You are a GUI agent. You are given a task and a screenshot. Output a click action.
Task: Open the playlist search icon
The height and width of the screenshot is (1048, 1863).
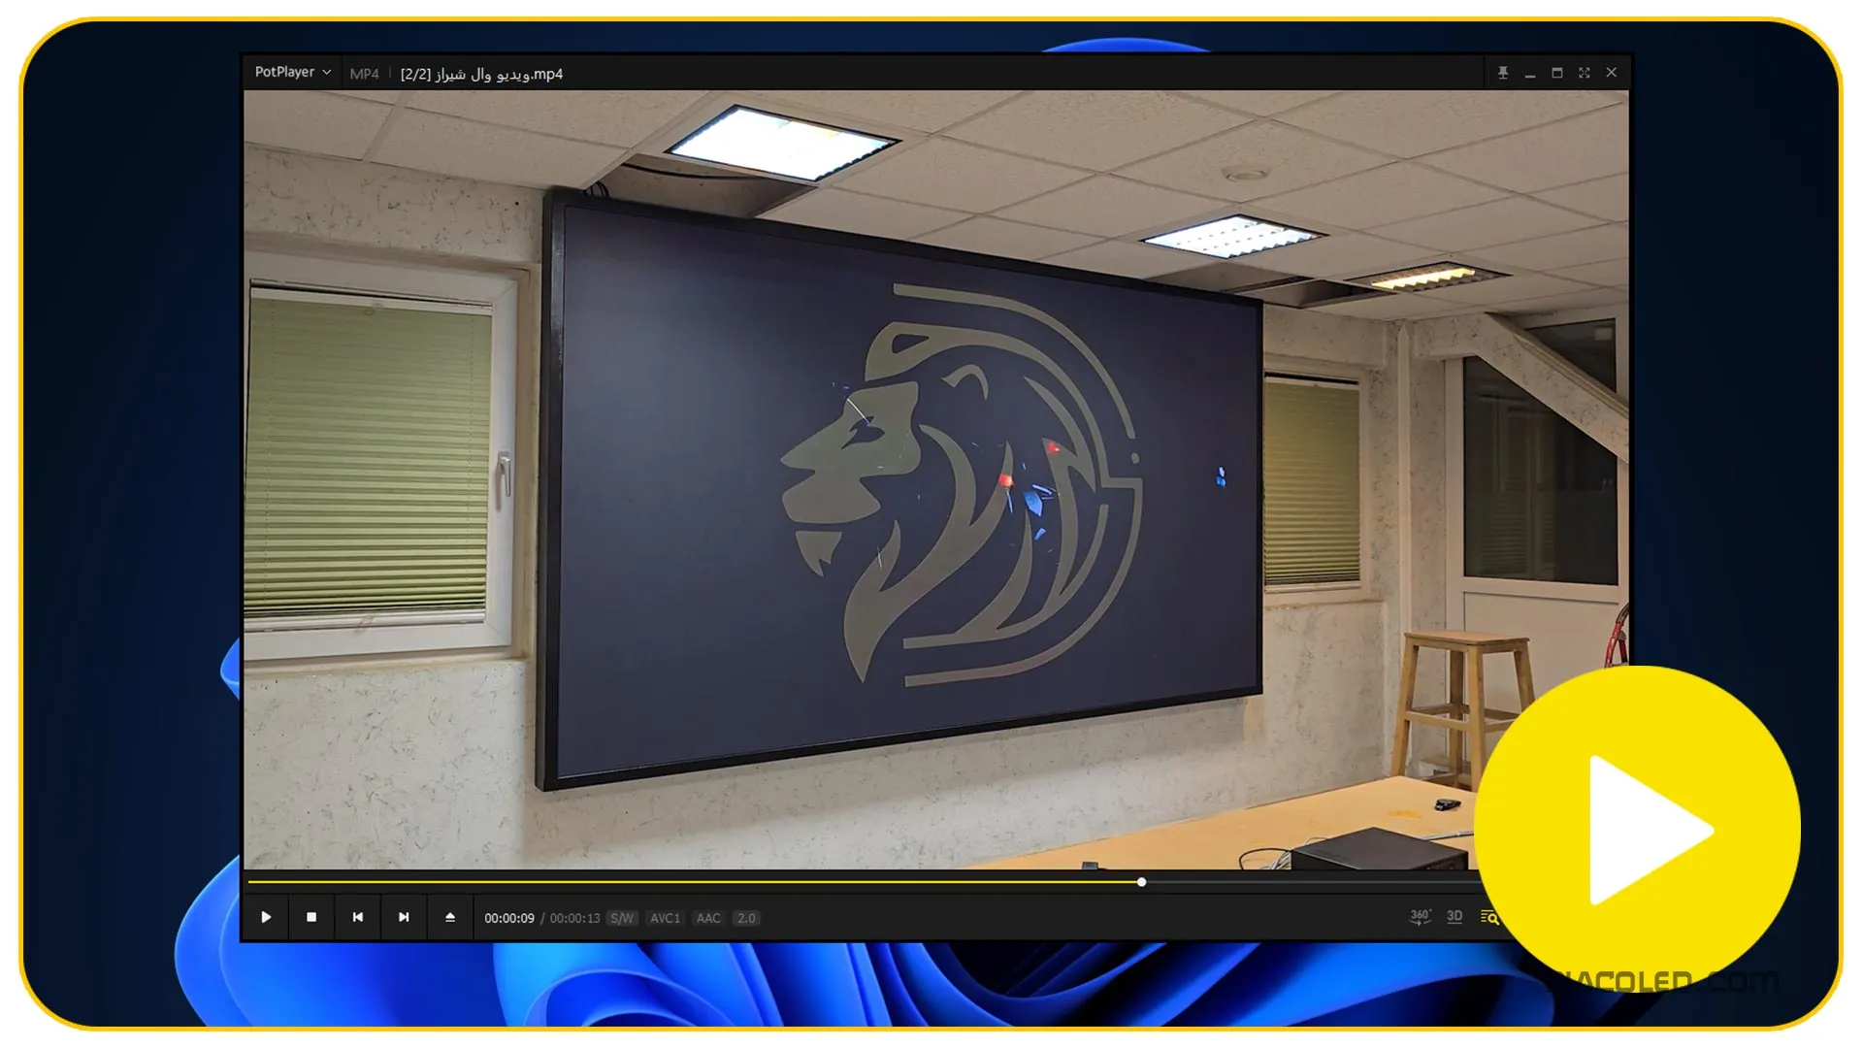pos(1488,917)
